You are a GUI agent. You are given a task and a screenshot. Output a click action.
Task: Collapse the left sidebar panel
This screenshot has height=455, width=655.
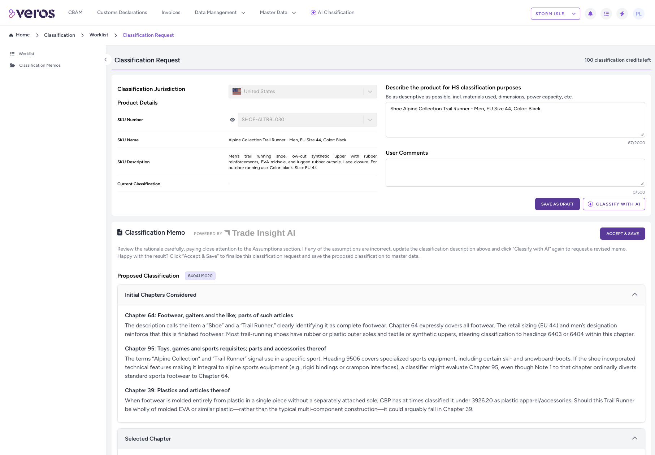(x=106, y=59)
